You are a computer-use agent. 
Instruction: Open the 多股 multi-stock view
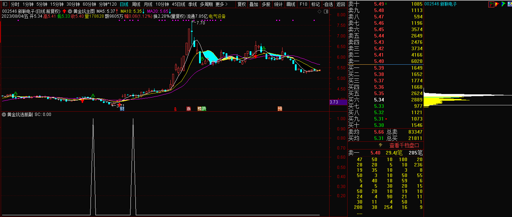(266, 5)
